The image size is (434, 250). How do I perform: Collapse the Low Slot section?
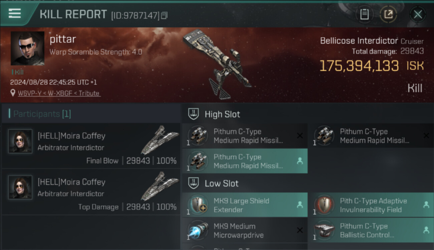(194, 183)
